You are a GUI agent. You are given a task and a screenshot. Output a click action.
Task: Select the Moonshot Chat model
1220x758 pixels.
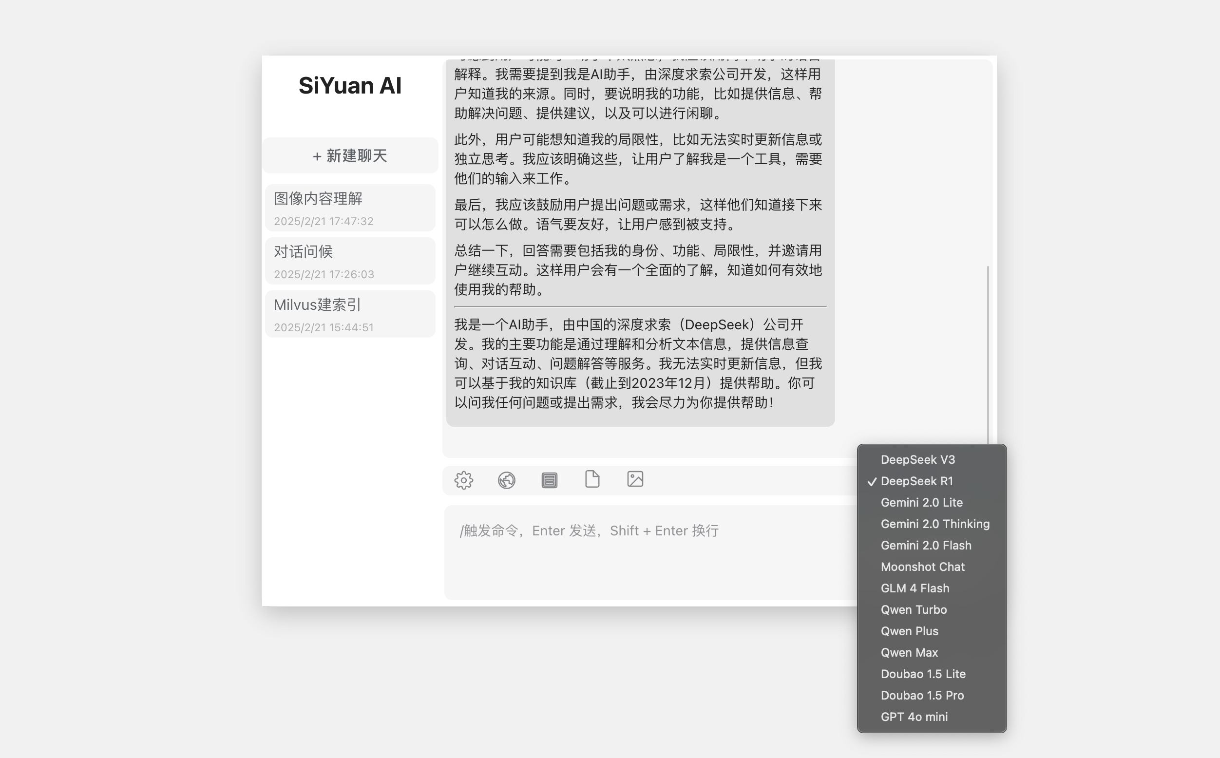[x=922, y=567]
